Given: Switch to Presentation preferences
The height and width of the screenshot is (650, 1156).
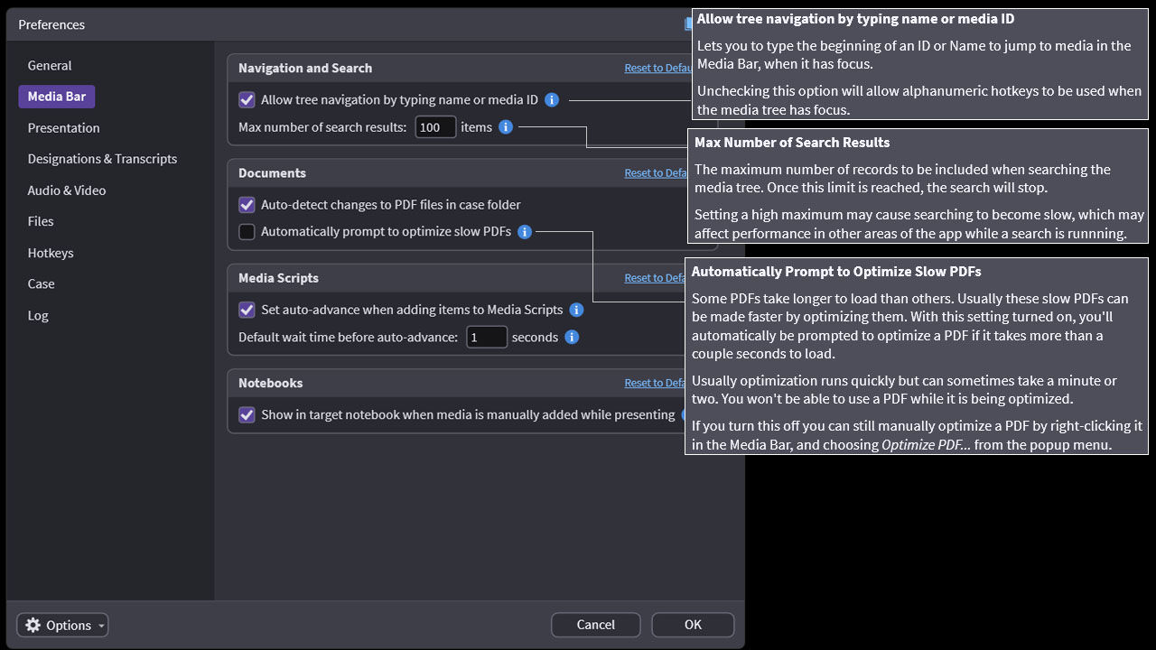Looking at the screenshot, I should [63, 128].
